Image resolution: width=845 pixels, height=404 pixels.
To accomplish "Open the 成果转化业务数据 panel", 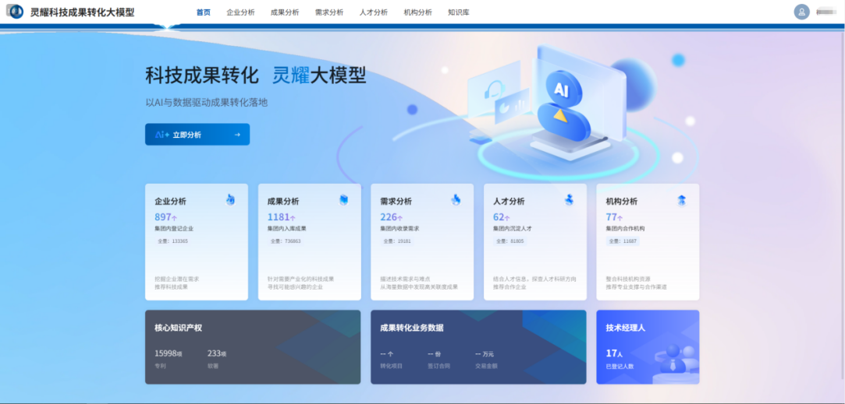I will pyautogui.click(x=478, y=347).
